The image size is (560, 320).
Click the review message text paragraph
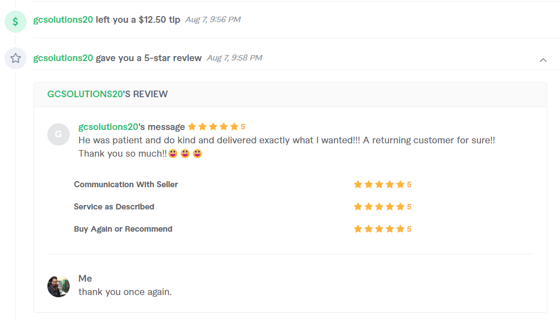coord(287,147)
